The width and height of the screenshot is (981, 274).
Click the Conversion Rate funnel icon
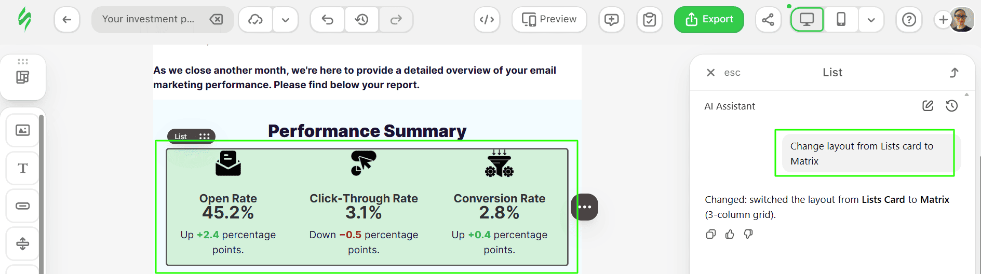(499, 163)
